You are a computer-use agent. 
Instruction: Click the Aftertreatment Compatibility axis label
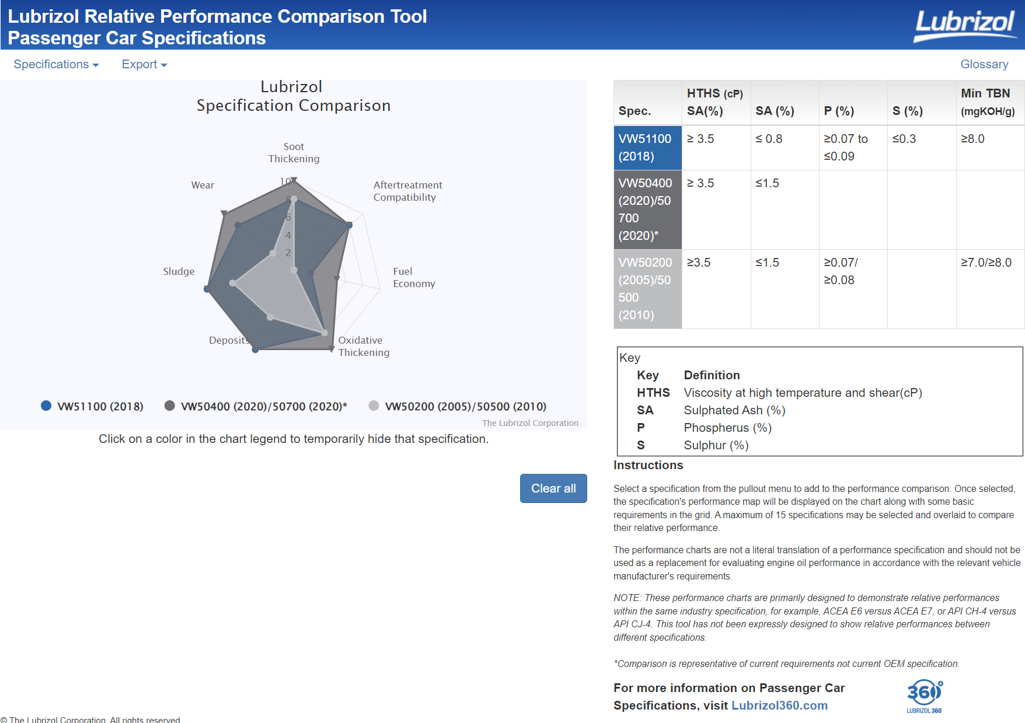[x=407, y=191]
